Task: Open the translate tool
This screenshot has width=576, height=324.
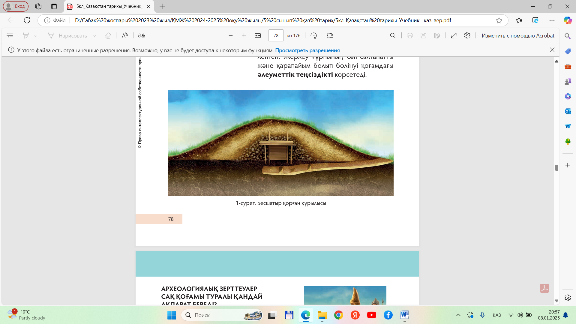Action: [142, 35]
